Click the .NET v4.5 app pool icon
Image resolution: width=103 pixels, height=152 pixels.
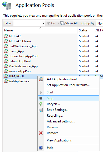click(x=6, y=36)
